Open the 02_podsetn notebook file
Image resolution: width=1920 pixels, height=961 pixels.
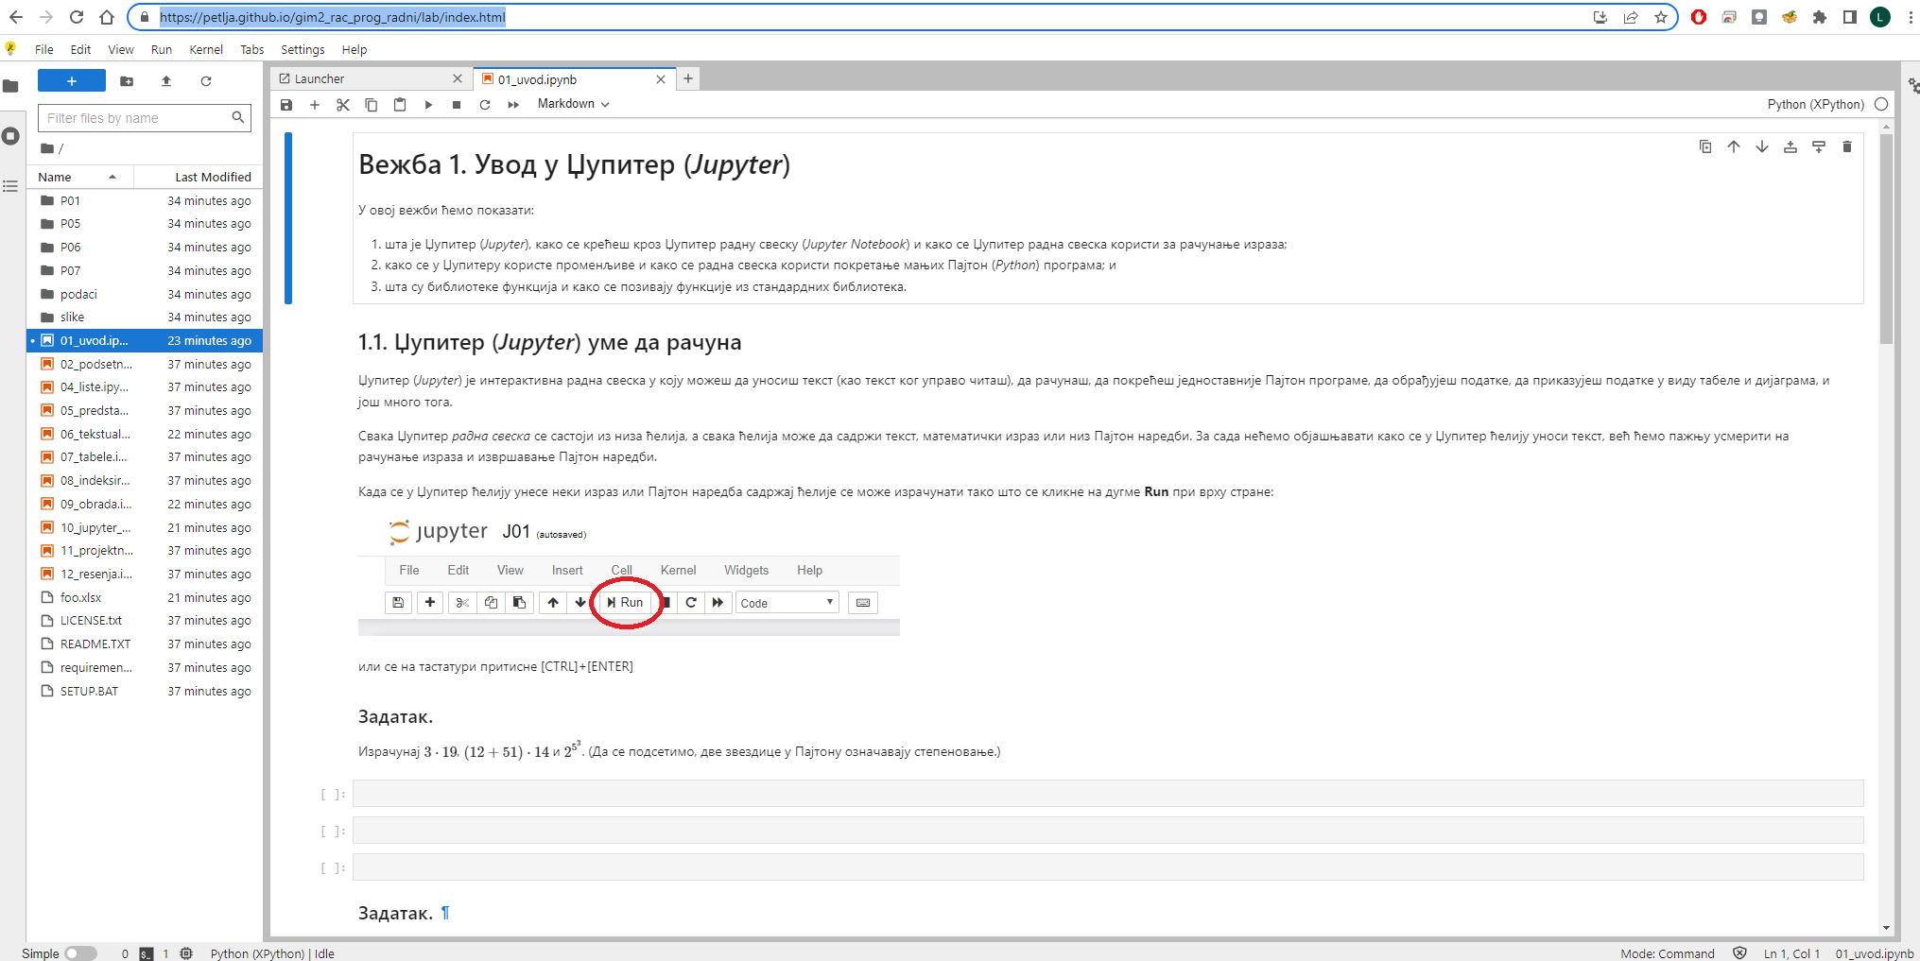[x=95, y=364]
